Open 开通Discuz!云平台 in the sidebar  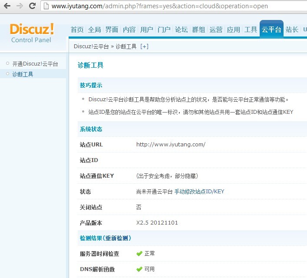pyautogui.click(x=35, y=64)
